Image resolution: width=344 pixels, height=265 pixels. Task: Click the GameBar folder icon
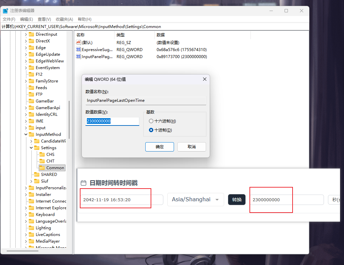click(31, 101)
